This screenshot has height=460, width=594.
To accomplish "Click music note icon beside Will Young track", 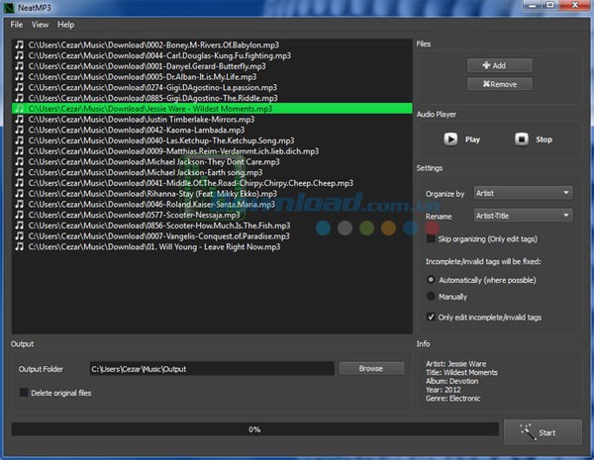I will [20, 245].
